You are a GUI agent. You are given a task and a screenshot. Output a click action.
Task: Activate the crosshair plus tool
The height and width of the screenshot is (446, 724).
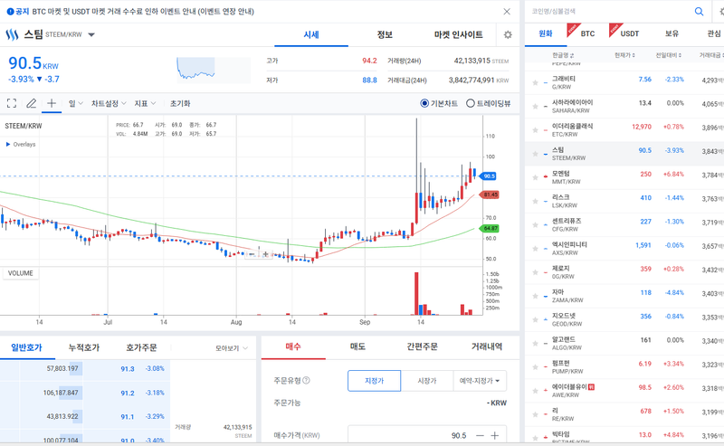[x=52, y=103]
